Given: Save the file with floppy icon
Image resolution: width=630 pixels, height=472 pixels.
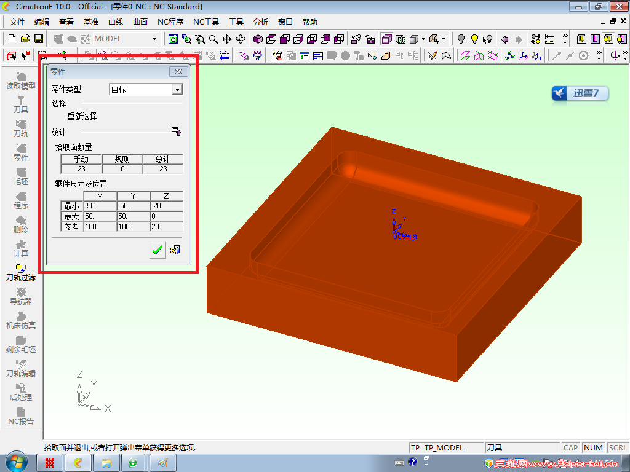Looking at the screenshot, I should 39,39.
